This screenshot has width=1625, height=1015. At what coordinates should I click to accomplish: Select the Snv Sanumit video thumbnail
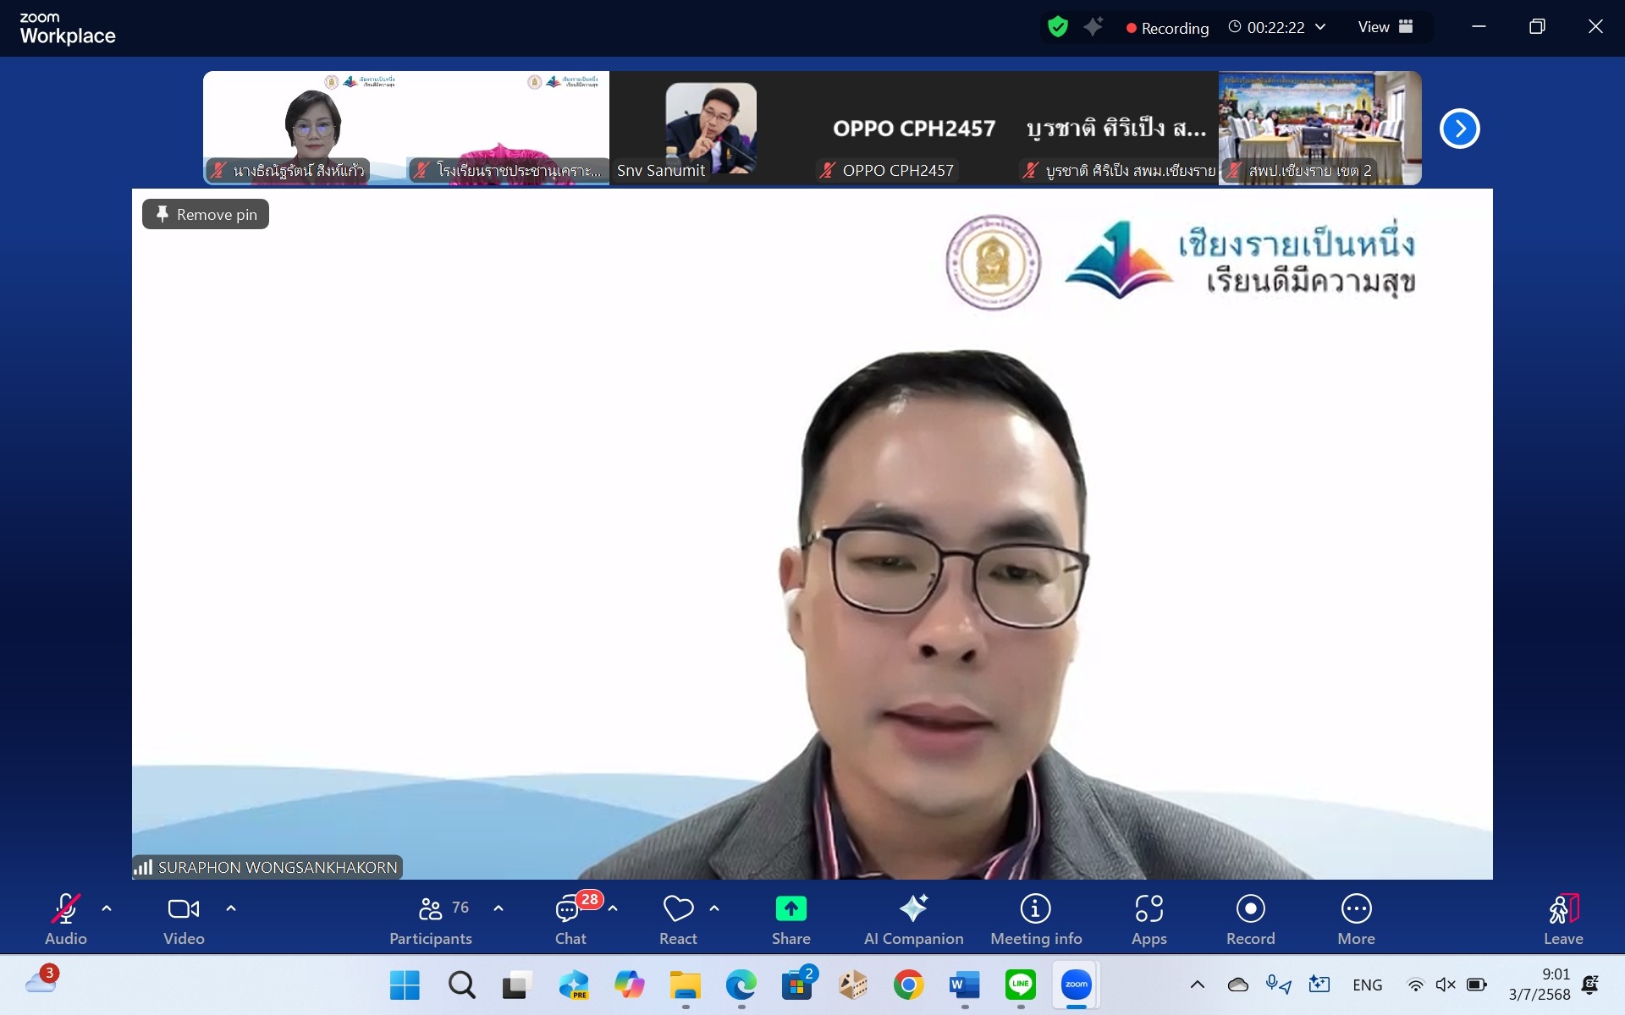710,129
